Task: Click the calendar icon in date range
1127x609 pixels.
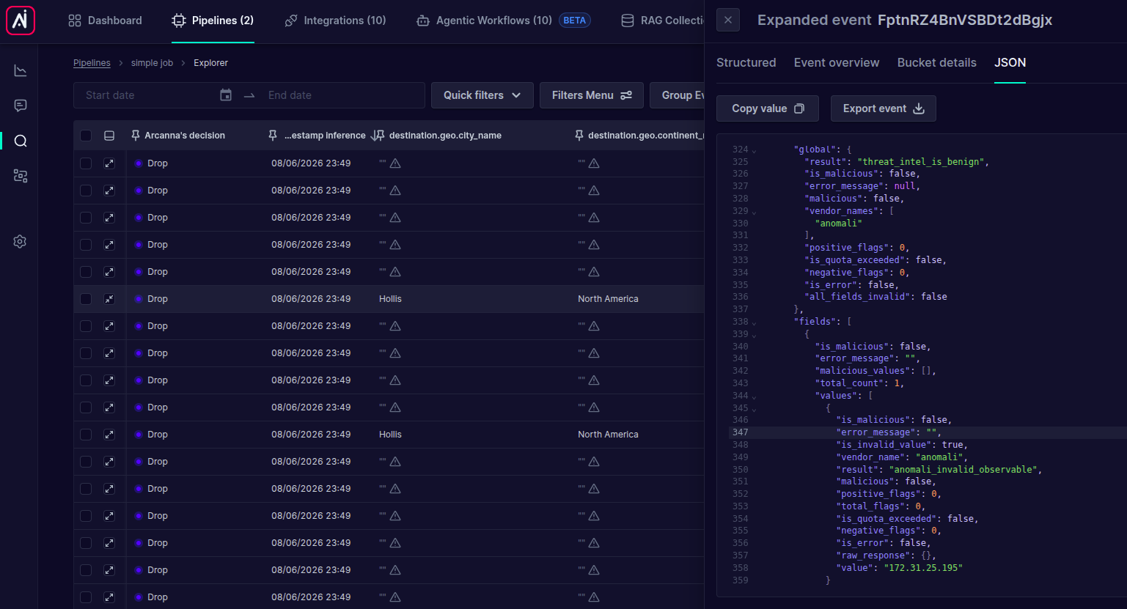Action: [226, 95]
